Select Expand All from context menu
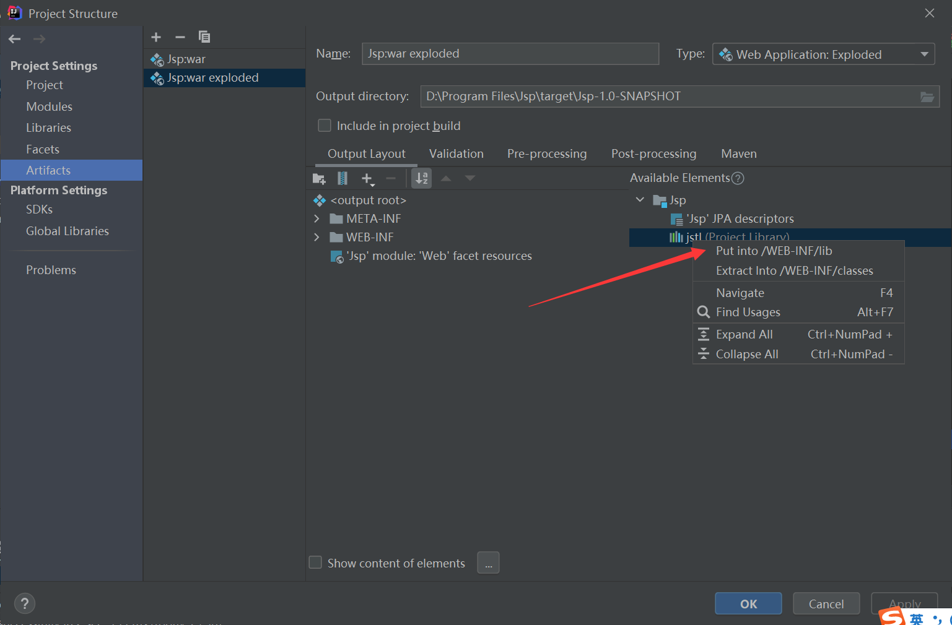Viewport: 952px width, 625px height. [x=798, y=335]
